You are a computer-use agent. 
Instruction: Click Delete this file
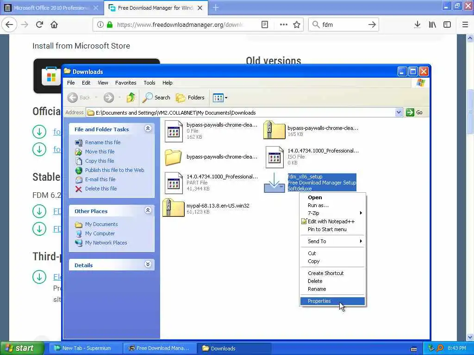[101, 189]
